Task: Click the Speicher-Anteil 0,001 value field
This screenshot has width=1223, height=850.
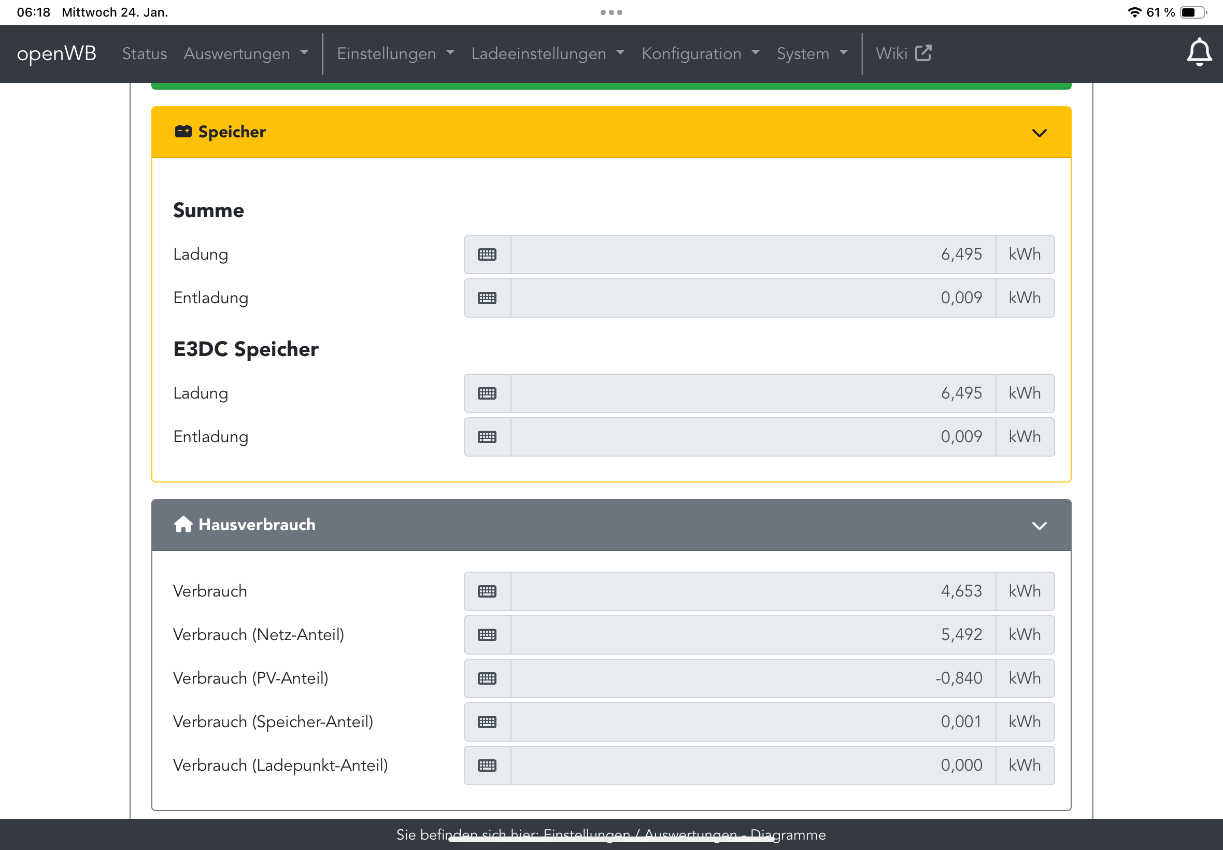Action: (x=753, y=721)
